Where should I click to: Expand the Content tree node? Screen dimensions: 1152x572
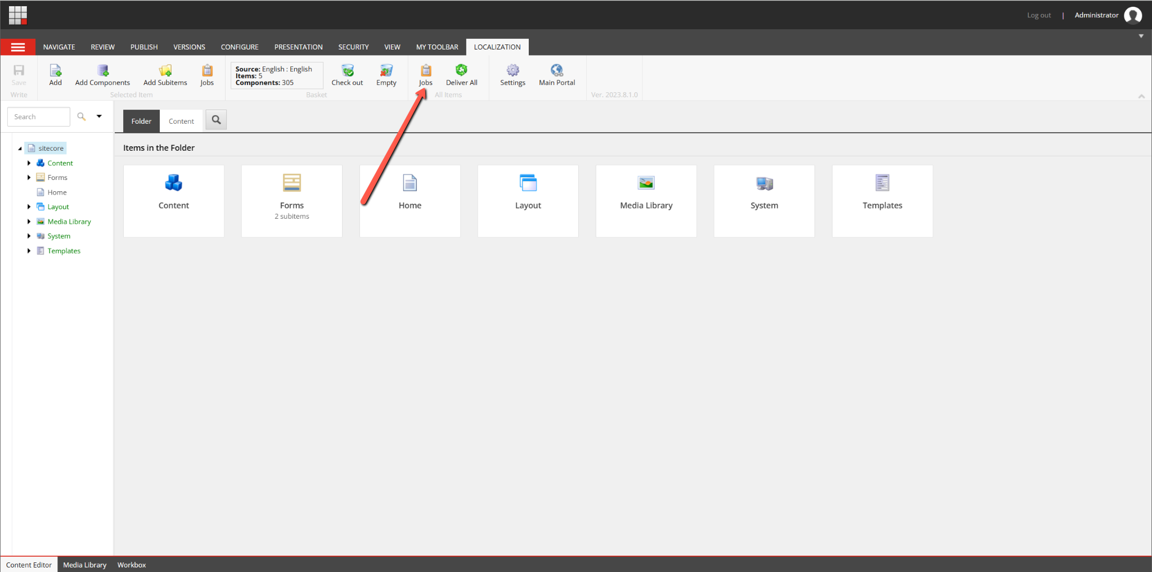29,163
